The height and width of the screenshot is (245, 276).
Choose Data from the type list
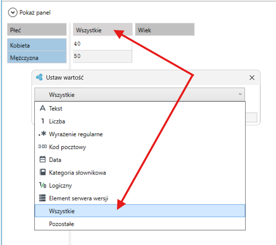pos(140,160)
